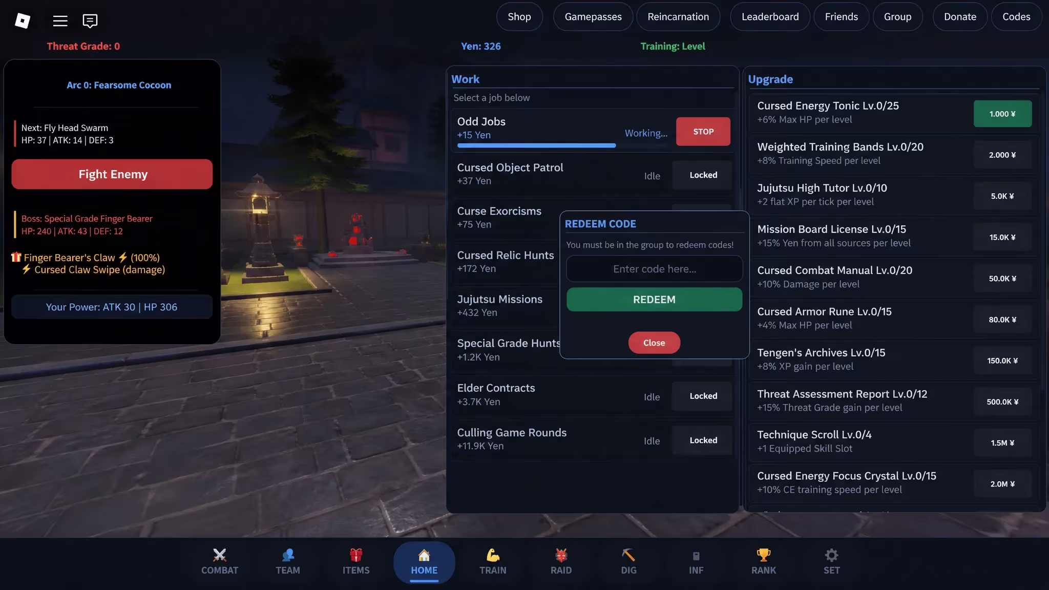This screenshot has height=590, width=1049.
Task: Click the Threat Grade: 0 label
Action: [x=83, y=46]
